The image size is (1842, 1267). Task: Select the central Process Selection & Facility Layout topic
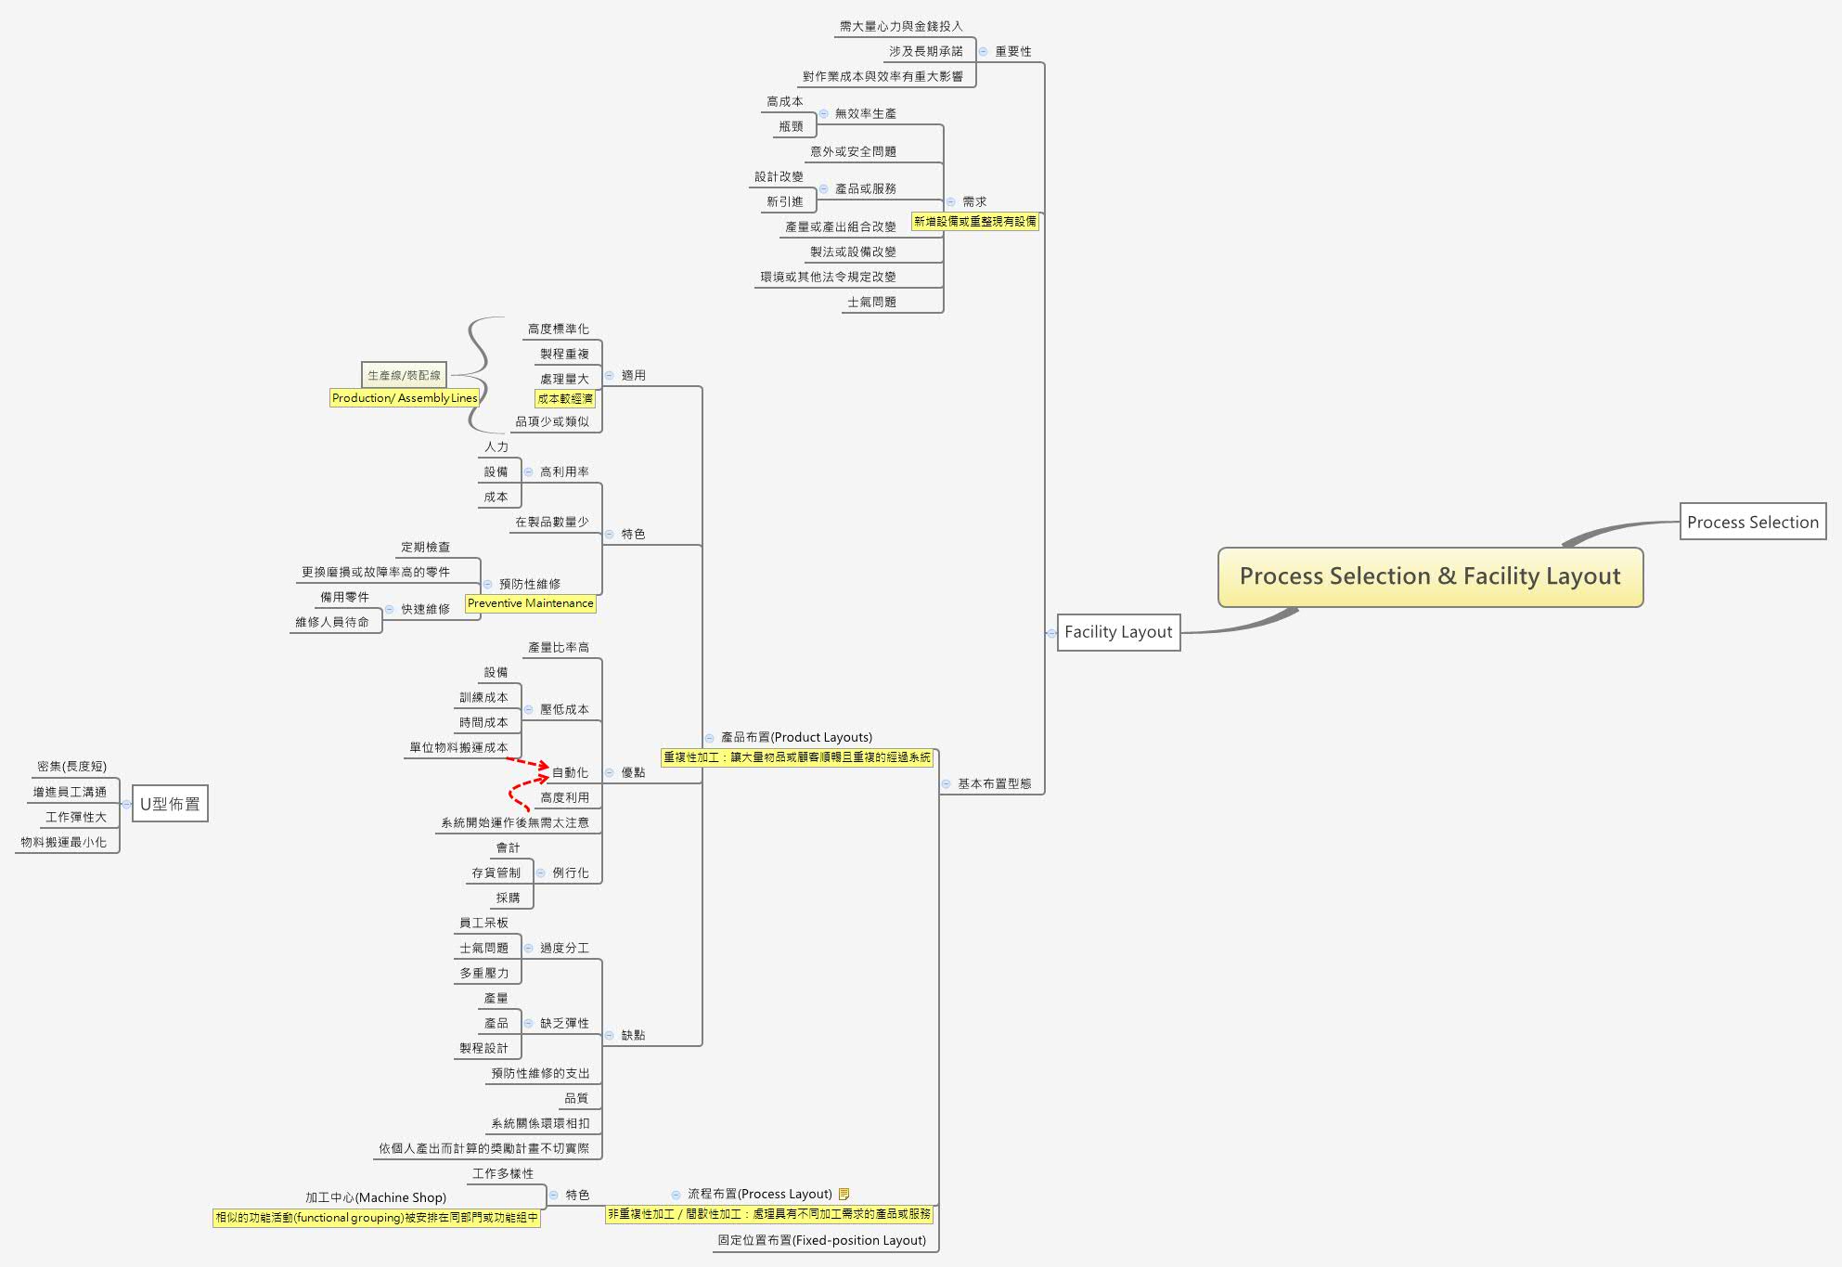click(x=1429, y=576)
